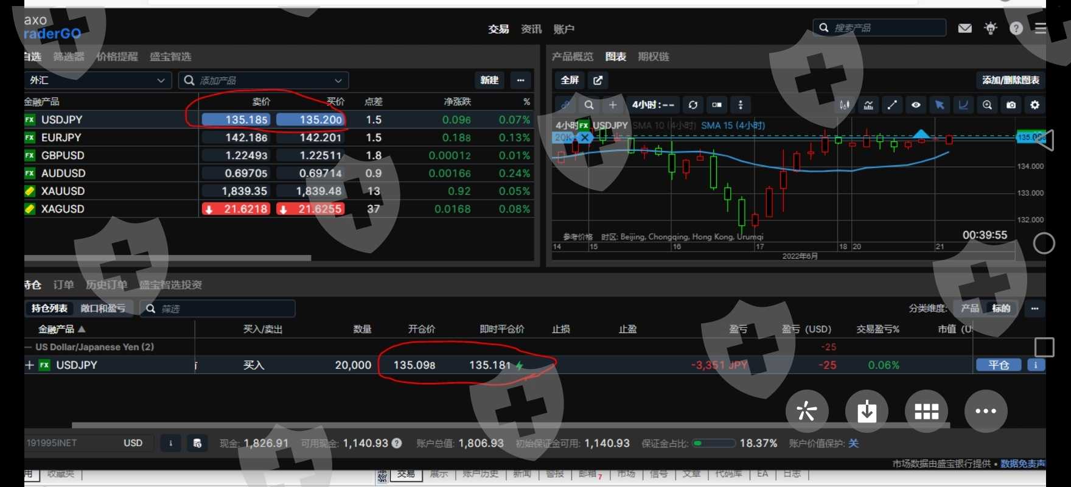1071x487 pixels.
Task: Open the messages envelope icon
Action: tap(965, 28)
